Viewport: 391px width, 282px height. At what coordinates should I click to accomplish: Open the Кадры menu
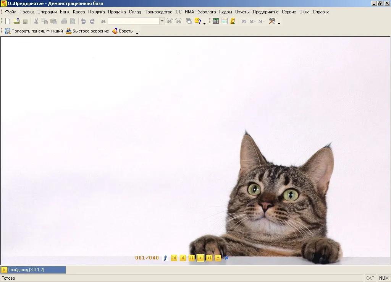pos(226,12)
